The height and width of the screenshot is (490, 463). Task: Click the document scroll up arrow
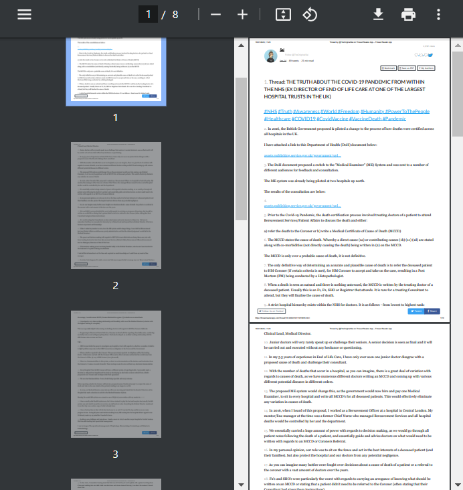coord(458,46)
